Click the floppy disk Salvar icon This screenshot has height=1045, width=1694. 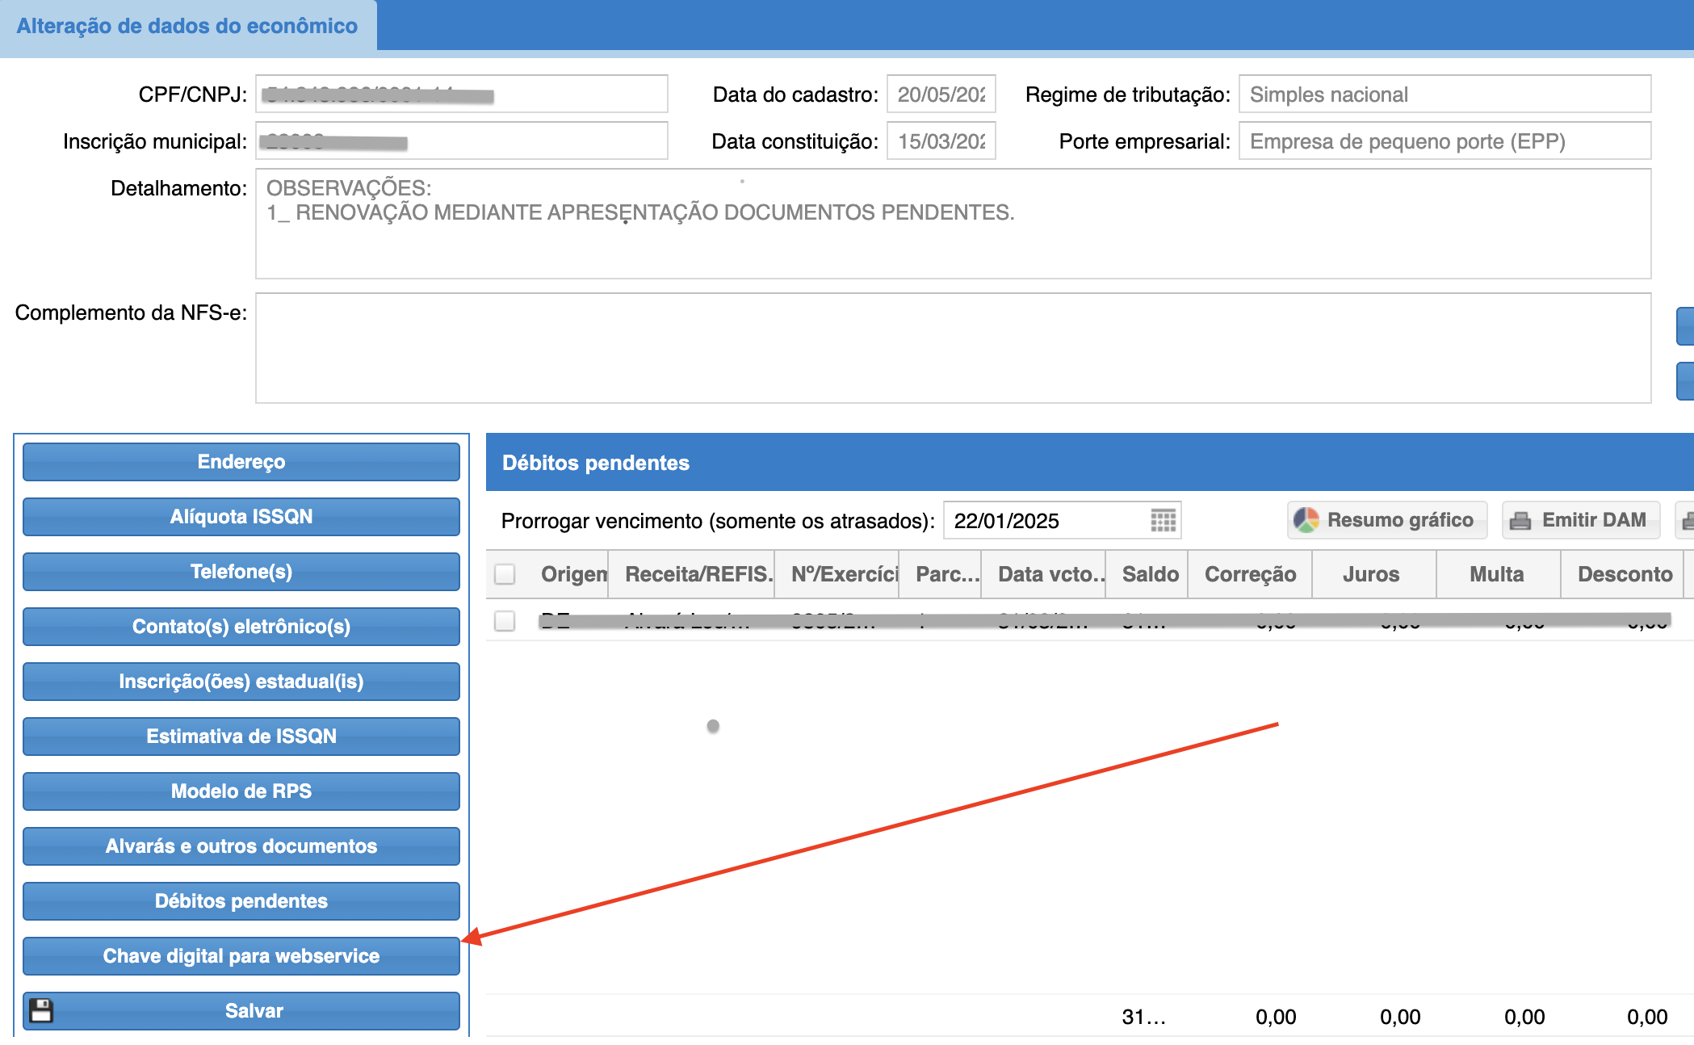41,1010
